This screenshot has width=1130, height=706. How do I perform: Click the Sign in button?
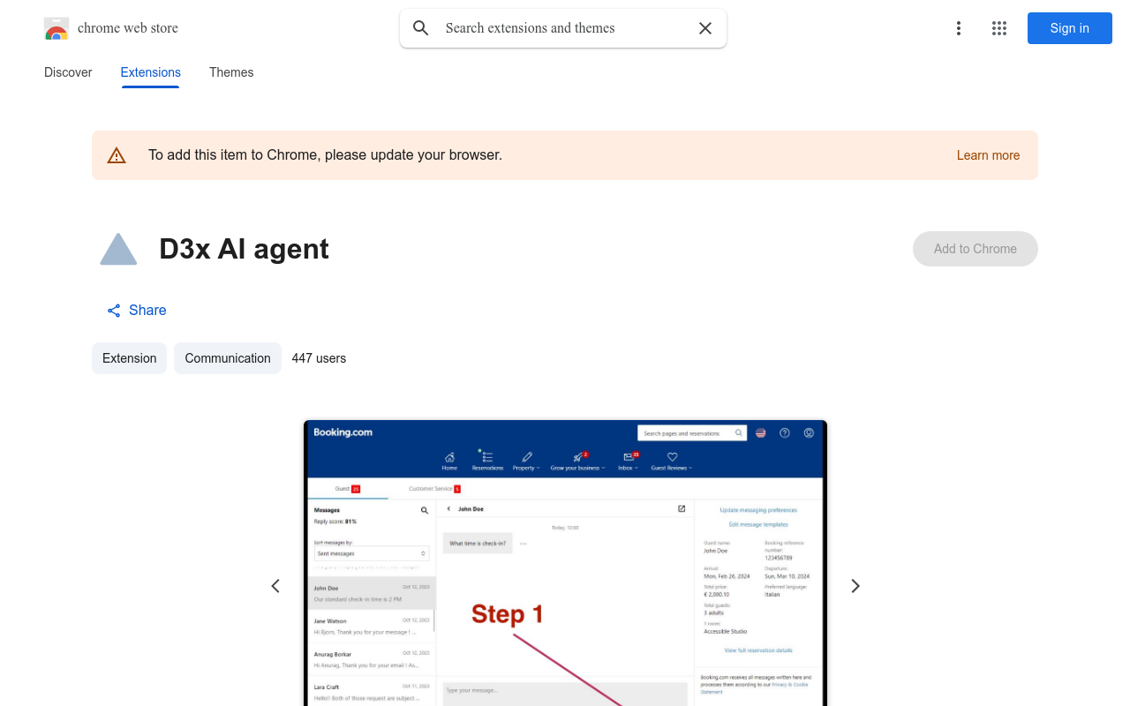click(1070, 28)
